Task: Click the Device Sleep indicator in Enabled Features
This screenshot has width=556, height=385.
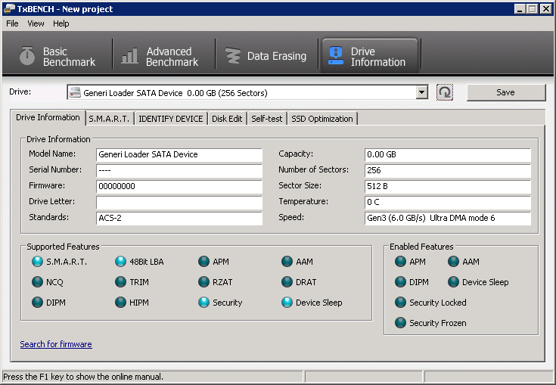Action: pos(454,282)
